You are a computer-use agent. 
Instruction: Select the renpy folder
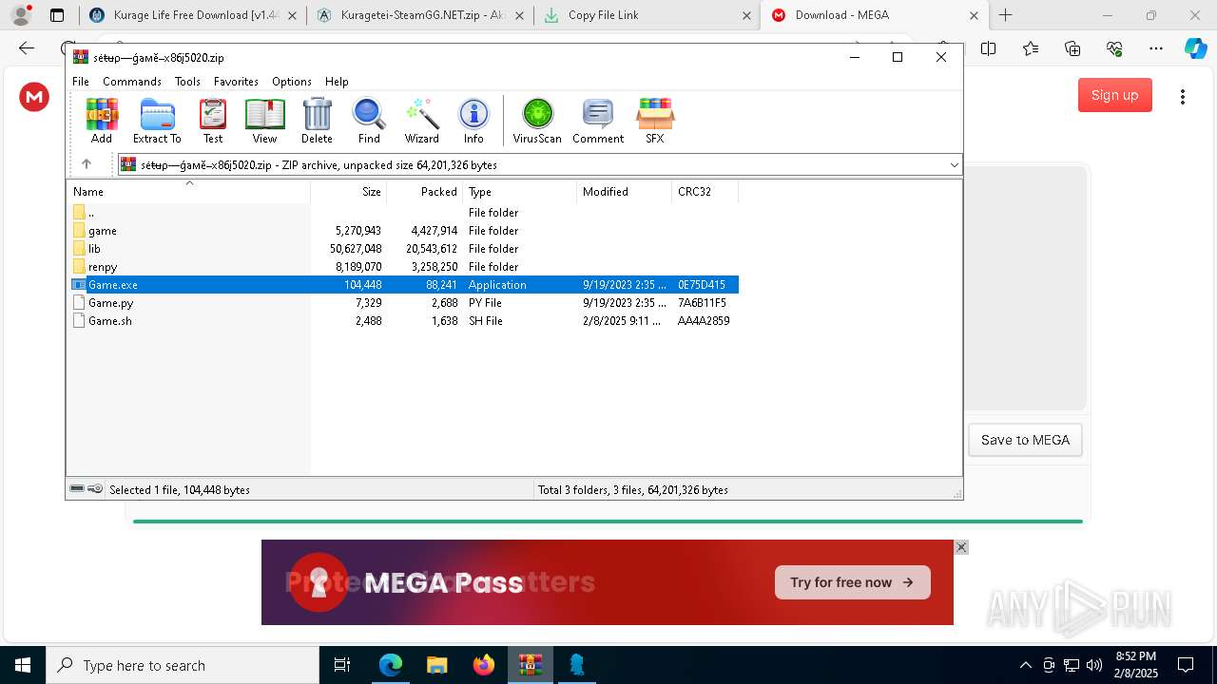coord(402,267)
